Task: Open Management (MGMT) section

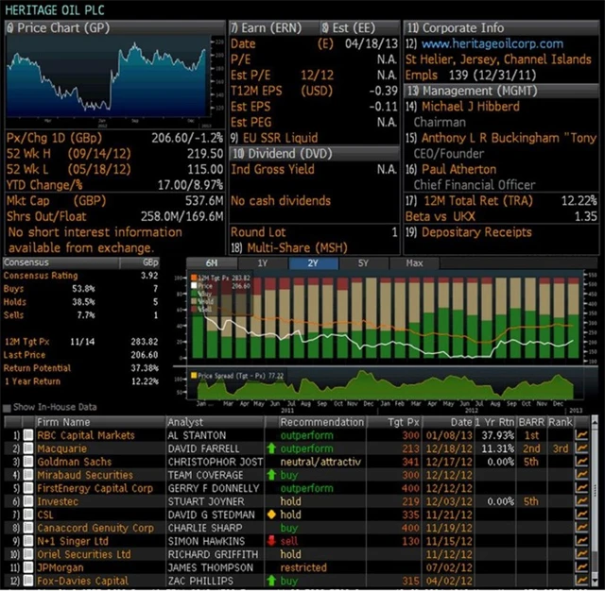Action: [468, 91]
